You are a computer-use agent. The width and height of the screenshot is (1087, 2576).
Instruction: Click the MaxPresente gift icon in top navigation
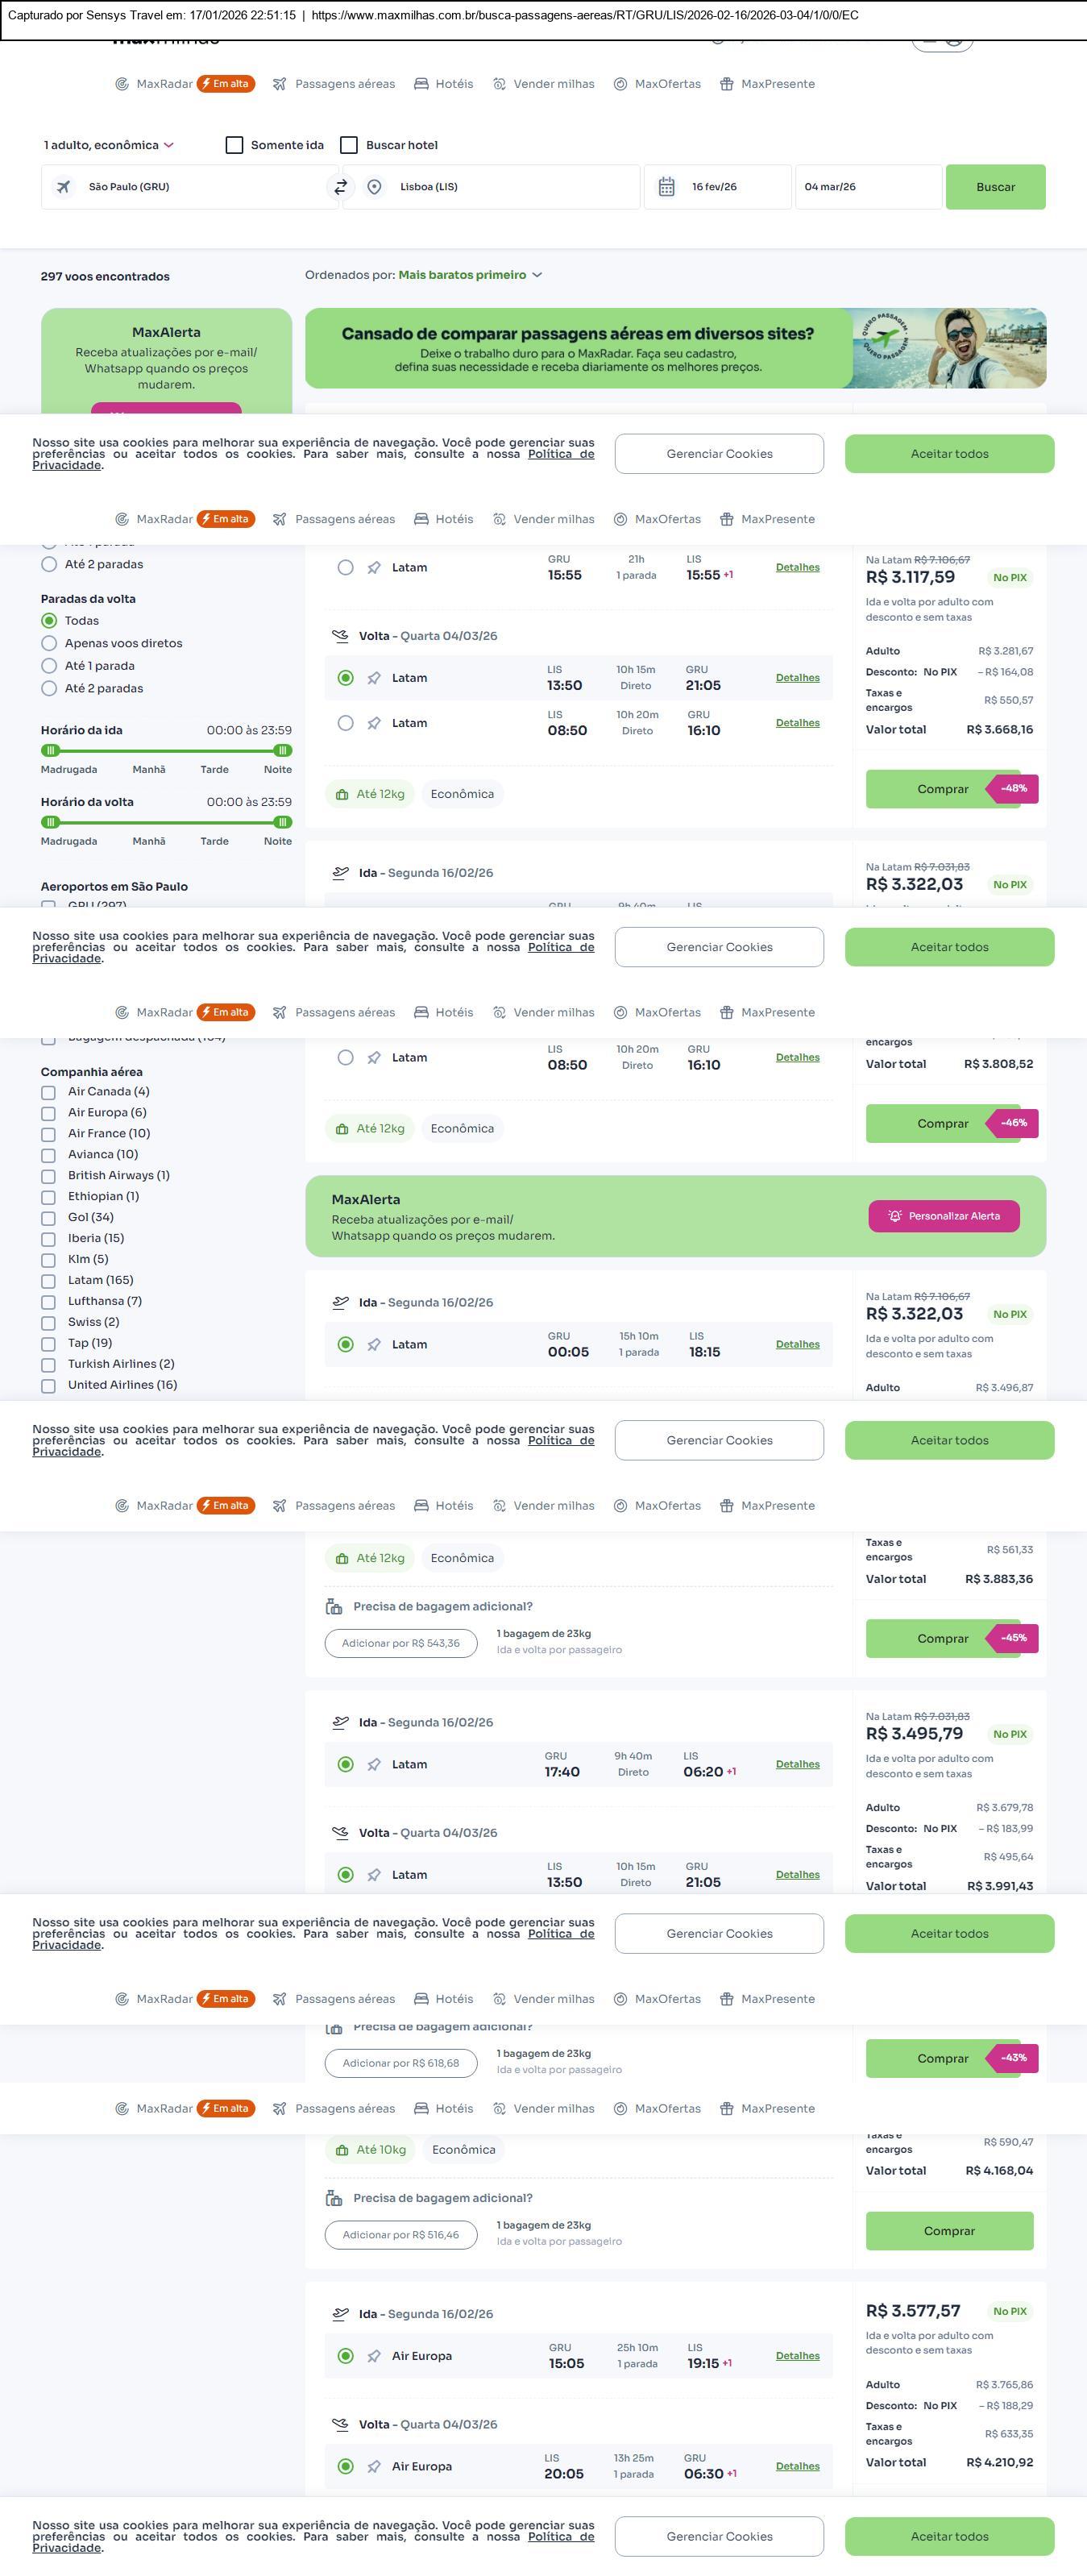tap(727, 84)
